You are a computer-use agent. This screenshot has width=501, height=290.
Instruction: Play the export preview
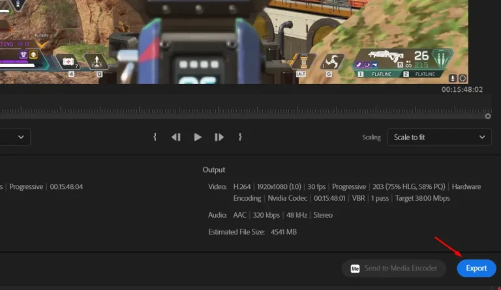click(198, 138)
